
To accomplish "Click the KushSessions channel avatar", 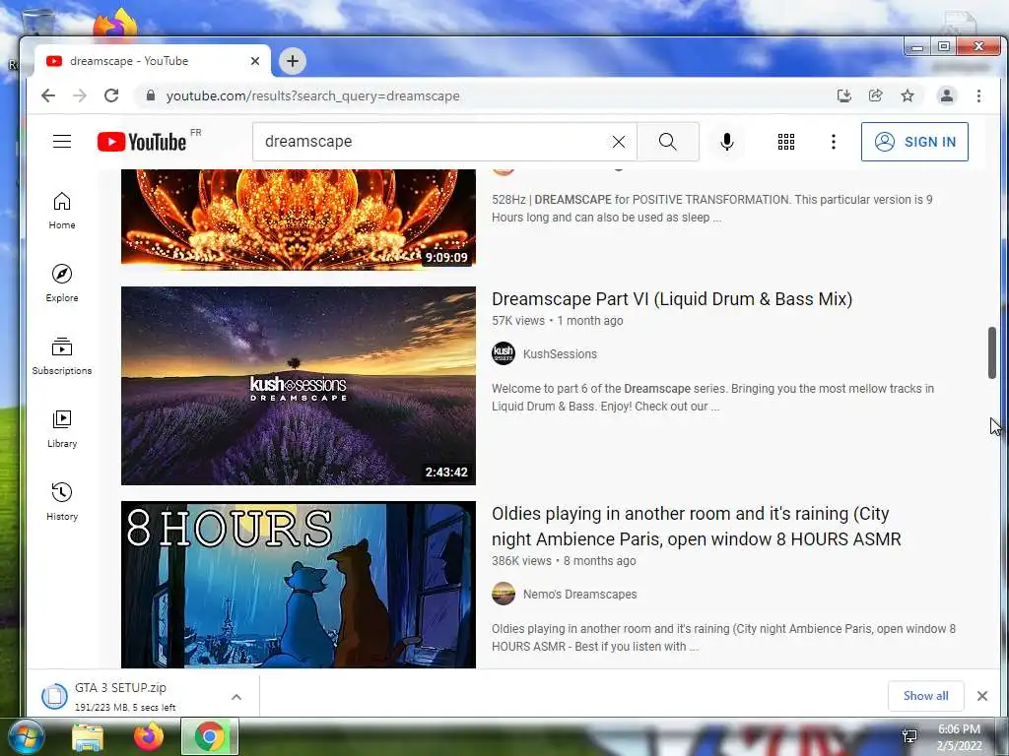I will pos(504,353).
